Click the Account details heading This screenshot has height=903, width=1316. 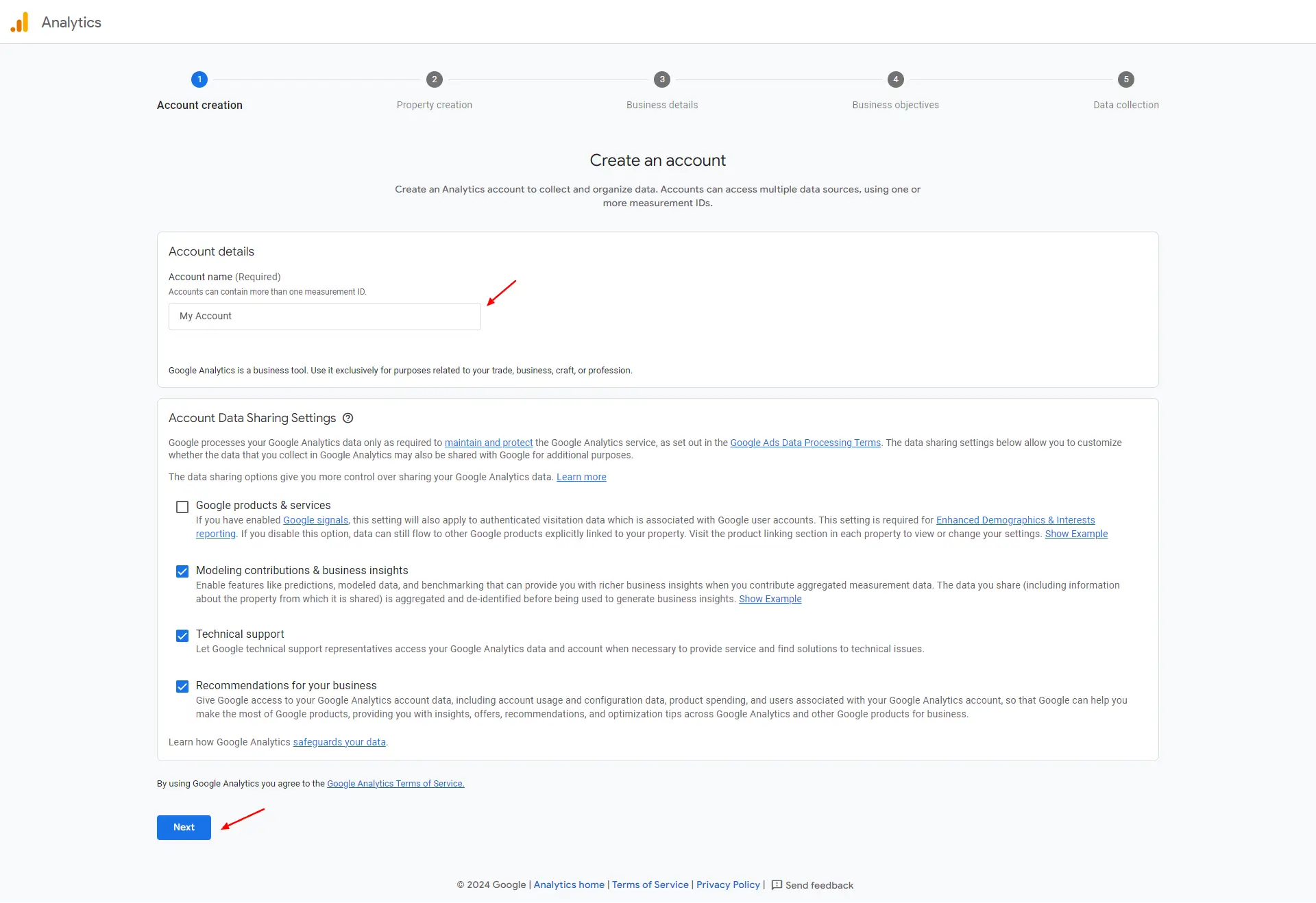click(211, 251)
